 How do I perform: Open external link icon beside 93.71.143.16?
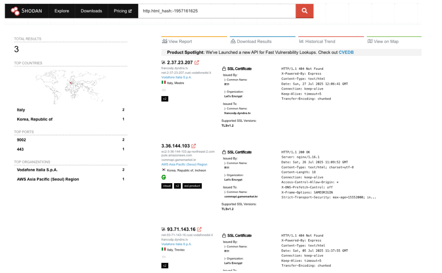click(x=199, y=229)
